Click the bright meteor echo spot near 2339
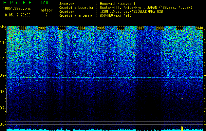 182,99
